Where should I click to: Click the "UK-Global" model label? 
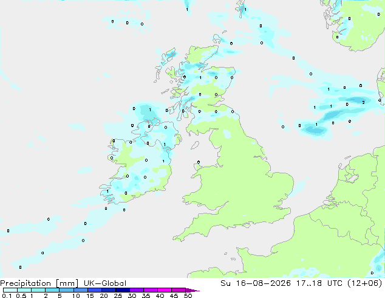105,283
